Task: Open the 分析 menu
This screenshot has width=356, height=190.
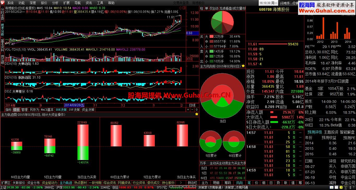Action: [x=55, y=3]
